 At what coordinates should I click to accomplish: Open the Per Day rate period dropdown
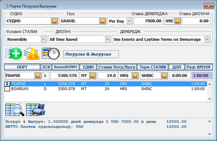click(x=129, y=21)
